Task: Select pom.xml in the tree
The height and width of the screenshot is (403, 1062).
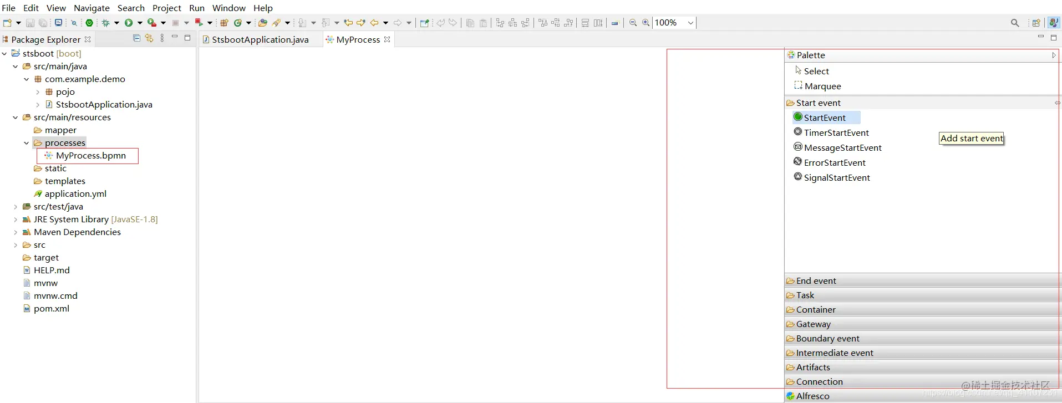Action: pos(46,309)
